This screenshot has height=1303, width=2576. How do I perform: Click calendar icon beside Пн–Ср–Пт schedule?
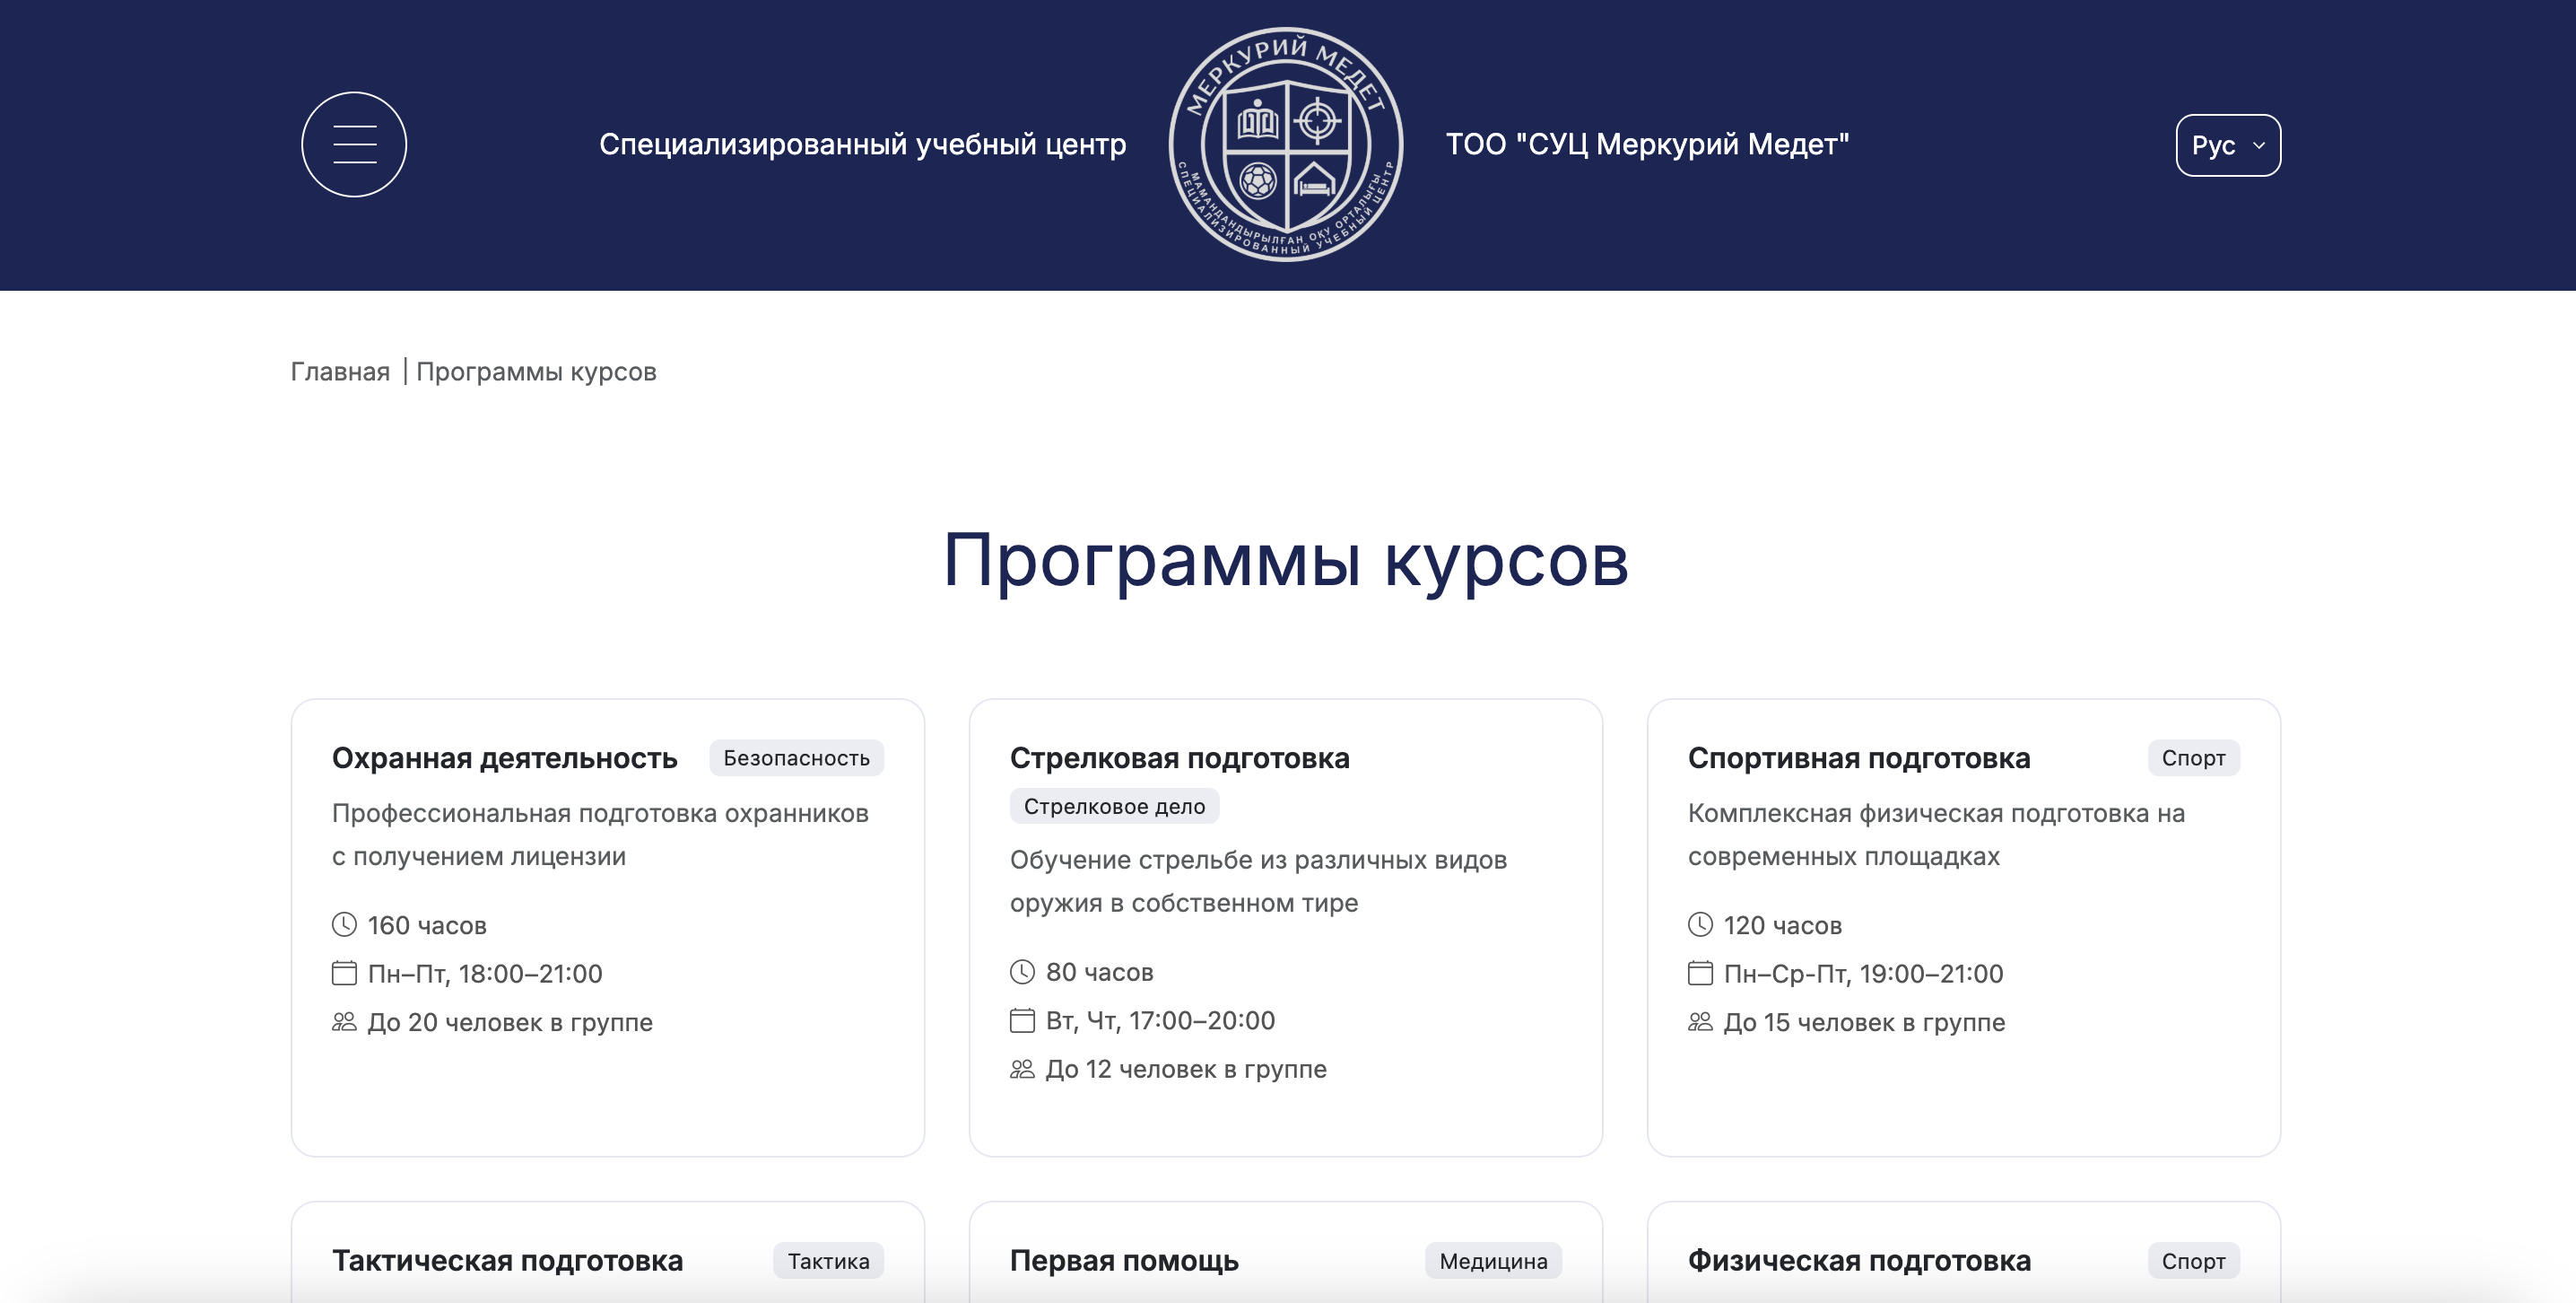[x=1700, y=973]
